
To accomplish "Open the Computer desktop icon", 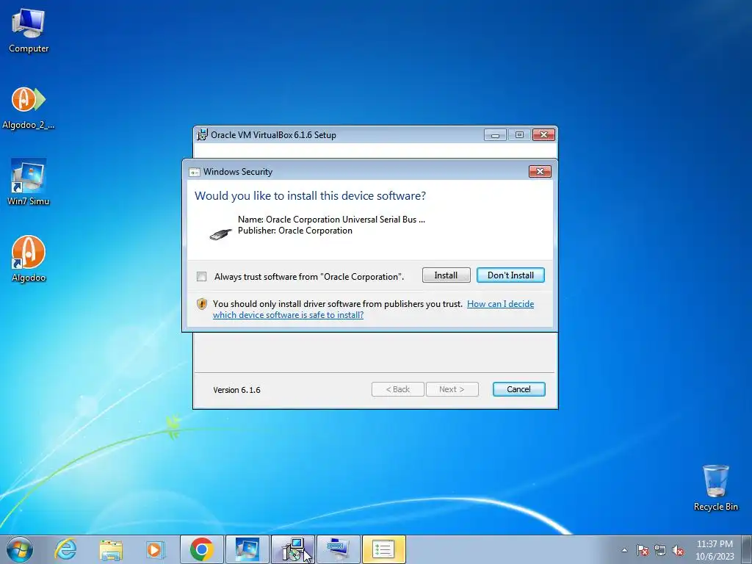I will pyautogui.click(x=29, y=30).
